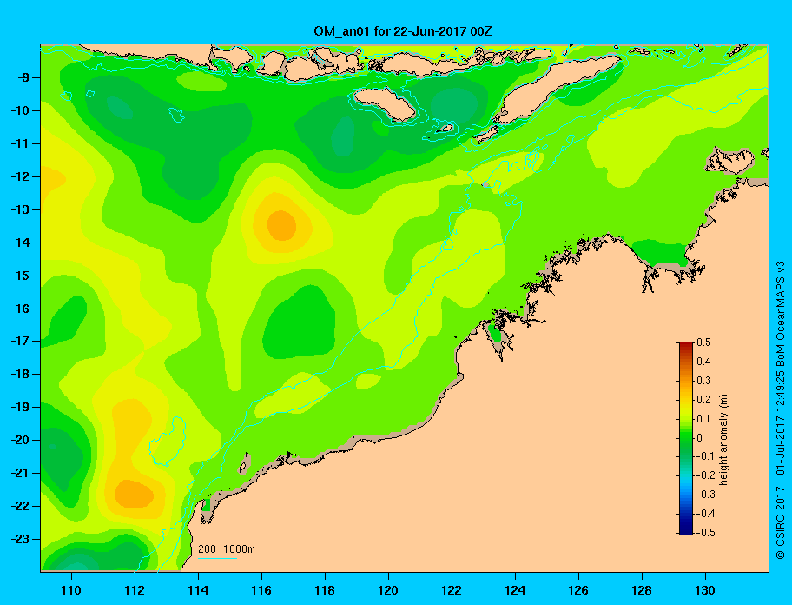
Task: Select colorbar value 0.4
Action: pyautogui.click(x=704, y=362)
